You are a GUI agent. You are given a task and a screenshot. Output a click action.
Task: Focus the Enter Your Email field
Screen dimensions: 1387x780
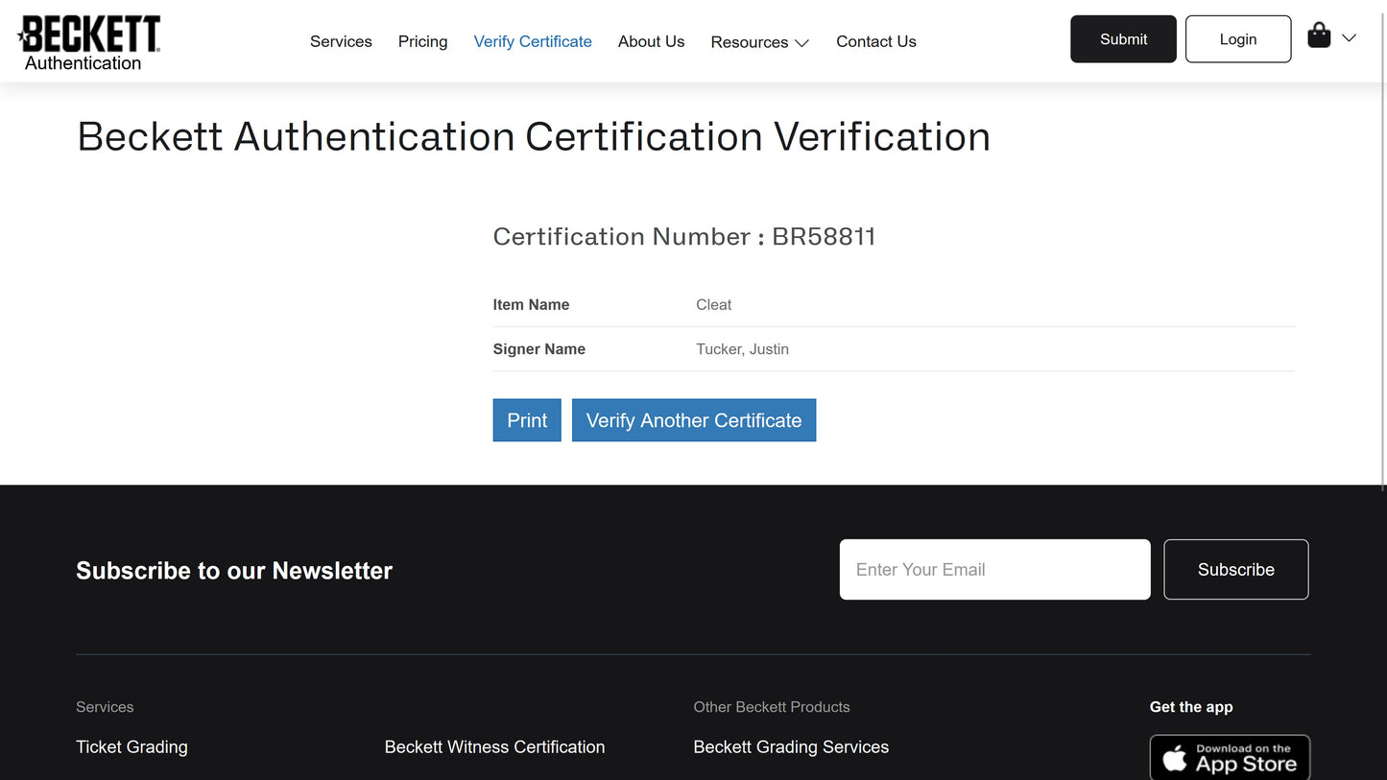click(994, 570)
